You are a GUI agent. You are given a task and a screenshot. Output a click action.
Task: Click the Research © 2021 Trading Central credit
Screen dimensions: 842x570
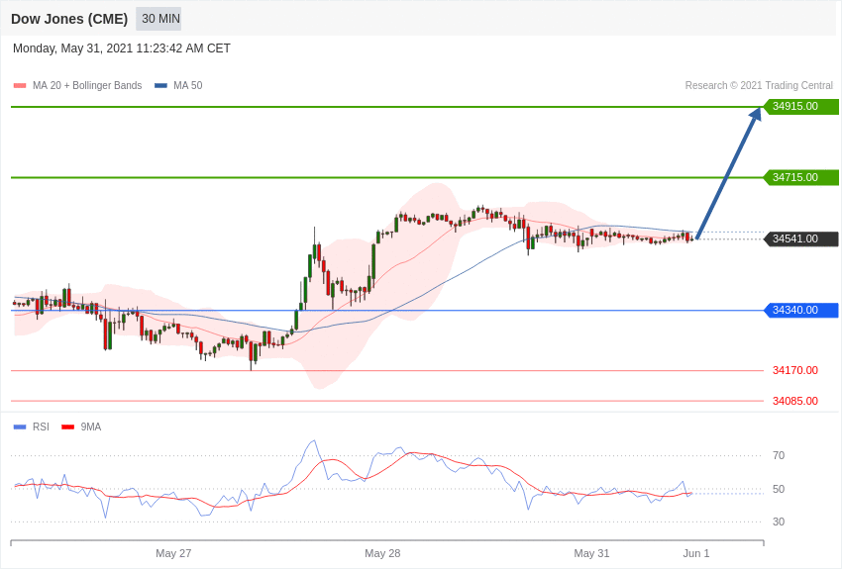759,85
